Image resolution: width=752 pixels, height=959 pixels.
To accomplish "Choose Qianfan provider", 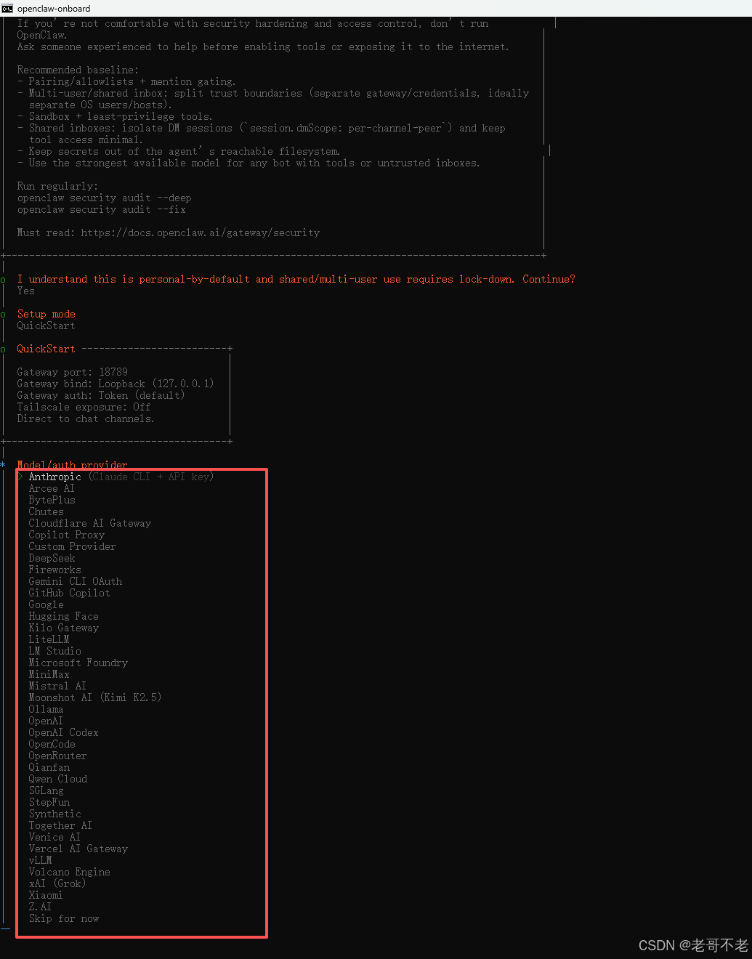I will coord(49,767).
